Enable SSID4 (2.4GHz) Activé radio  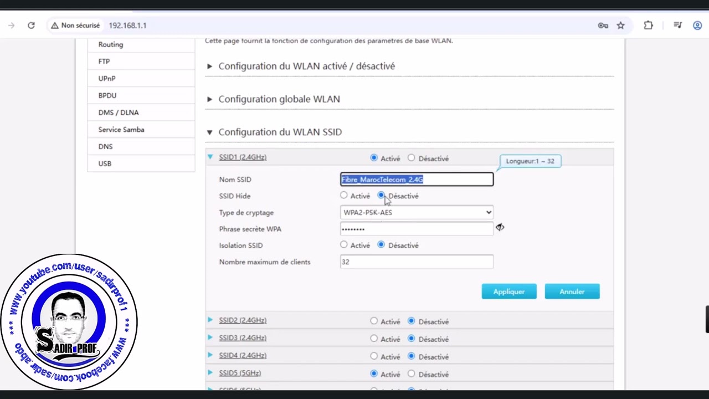coord(374,356)
